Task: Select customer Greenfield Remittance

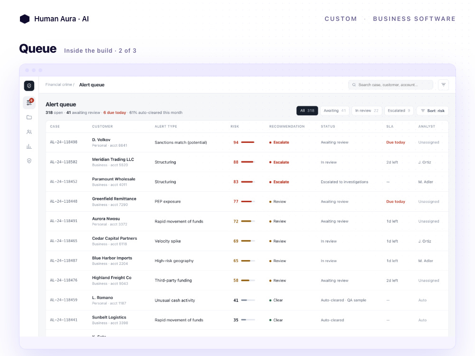Action: pos(114,199)
